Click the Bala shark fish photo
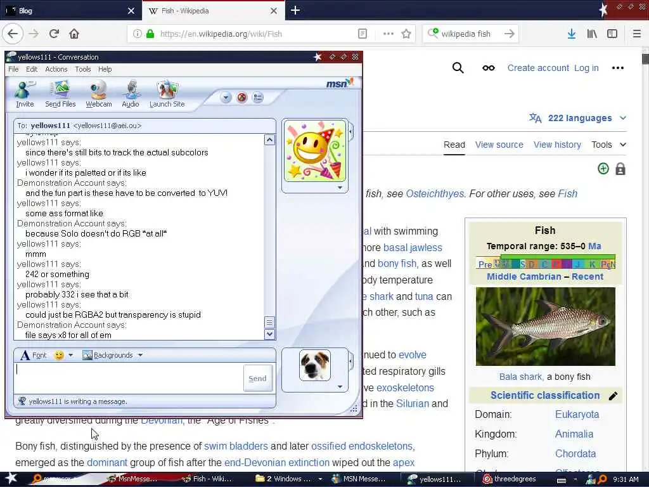Viewport: 649px width, 487px height. pos(546,327)
